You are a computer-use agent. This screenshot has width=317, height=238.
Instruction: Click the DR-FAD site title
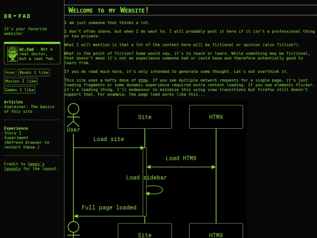17,16
